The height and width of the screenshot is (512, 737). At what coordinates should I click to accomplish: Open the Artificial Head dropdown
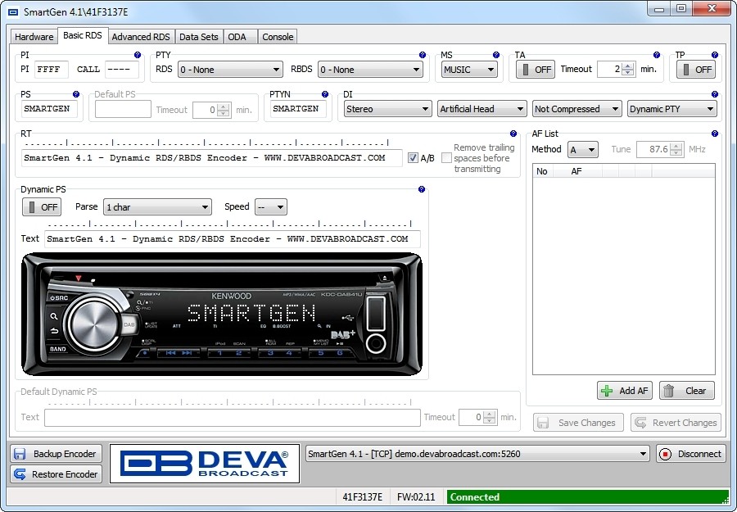tap(482, 109)
